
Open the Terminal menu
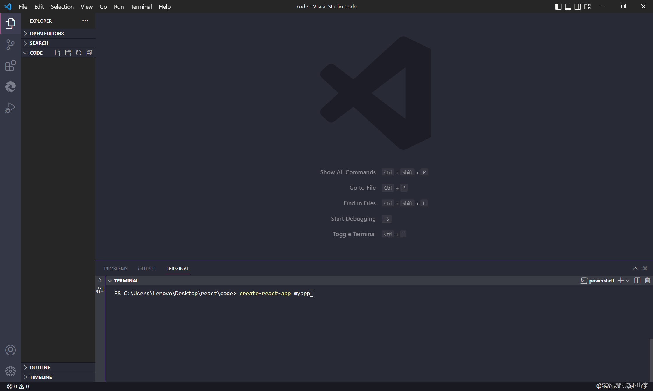141,6
